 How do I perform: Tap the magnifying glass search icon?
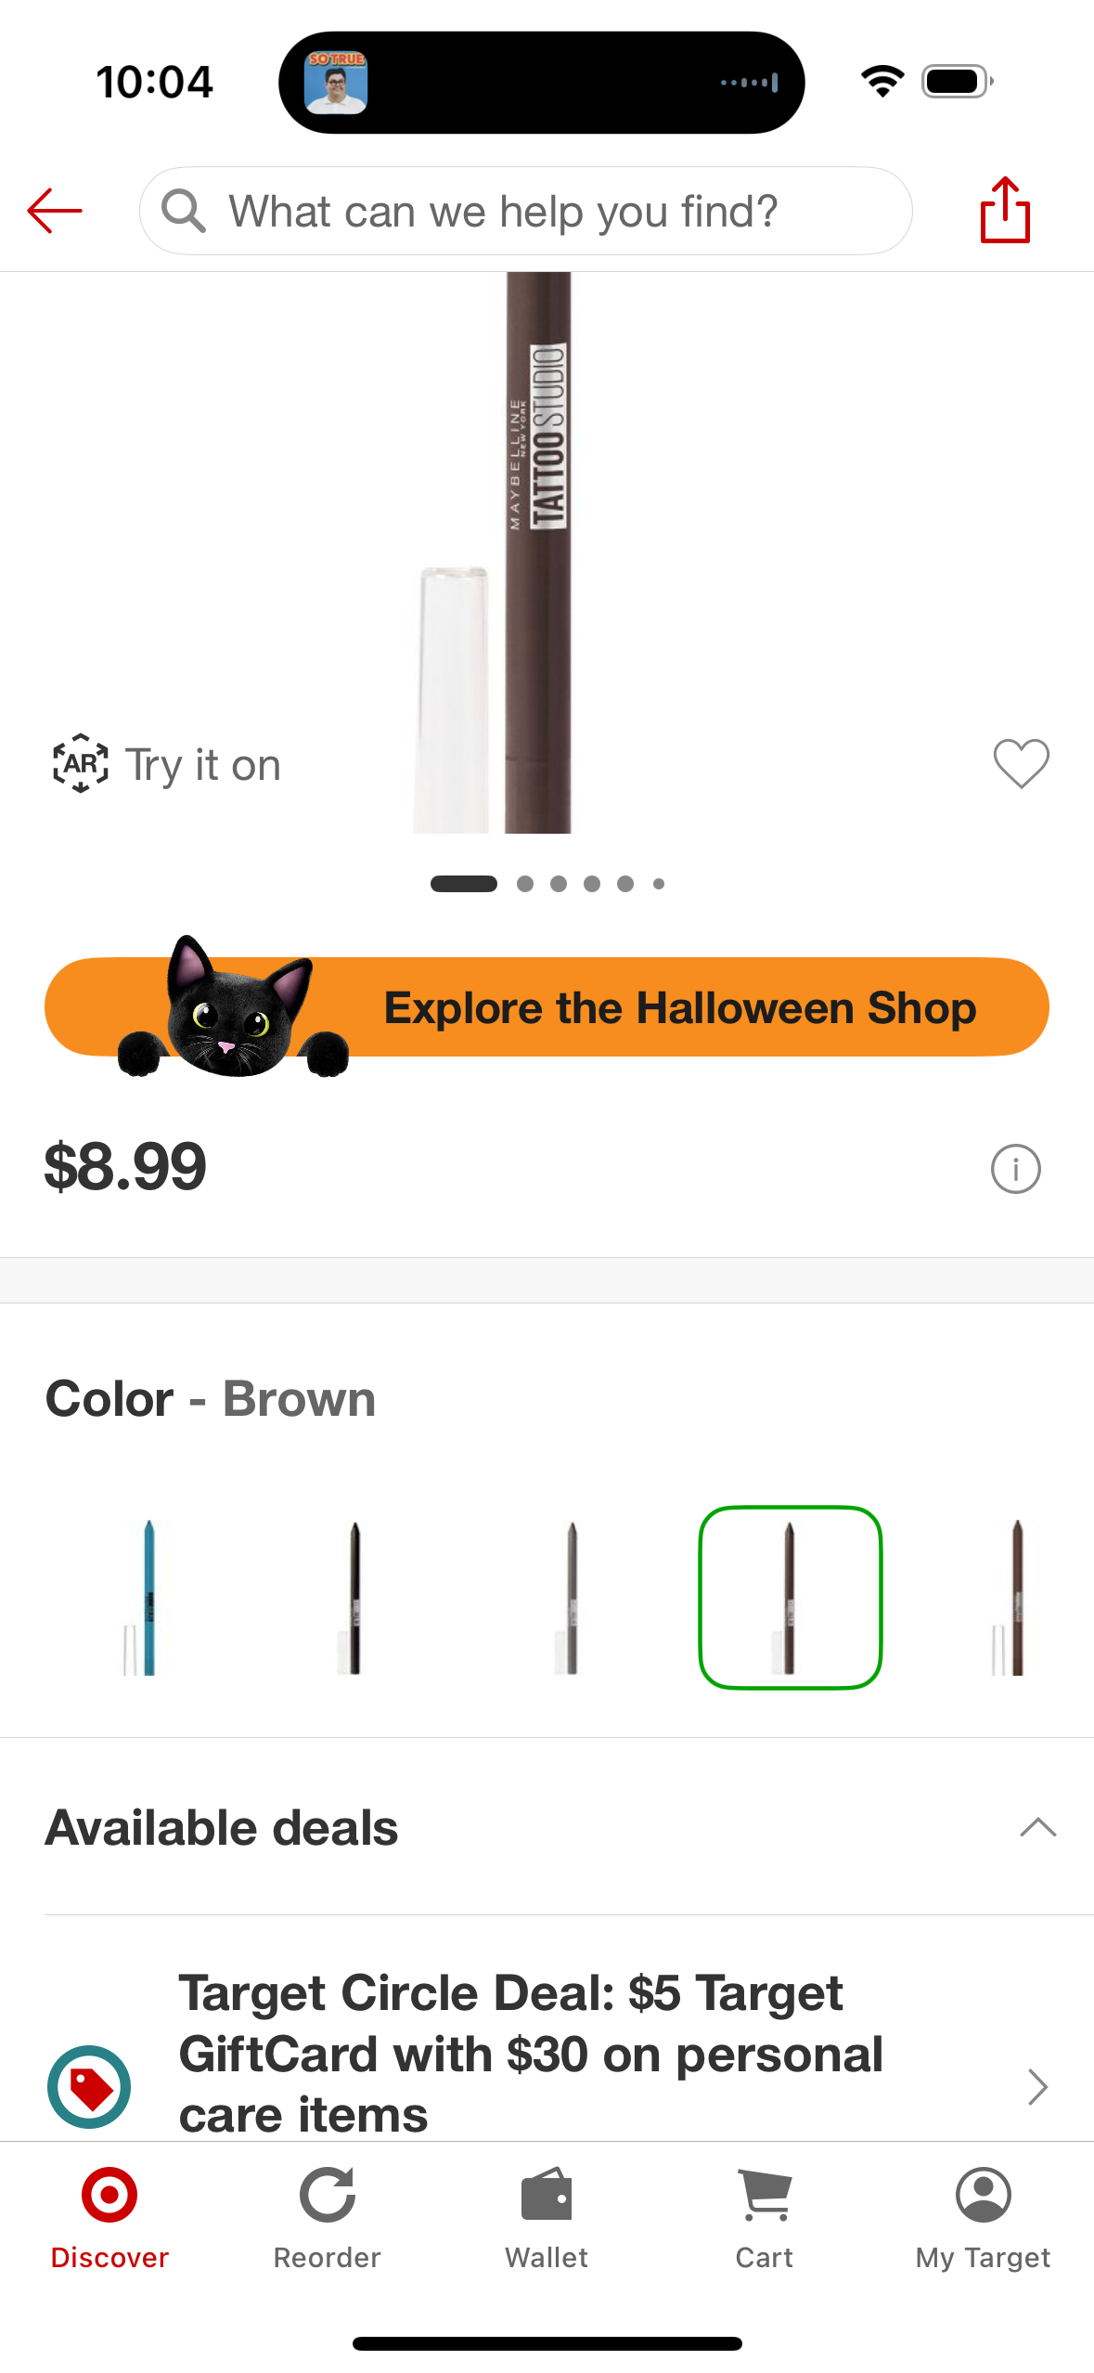(183, 211)
